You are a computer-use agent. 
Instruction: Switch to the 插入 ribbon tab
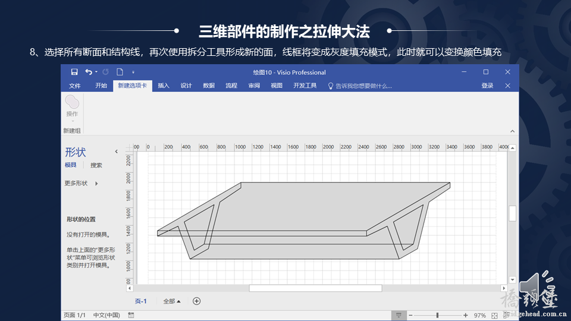(164, 86)
